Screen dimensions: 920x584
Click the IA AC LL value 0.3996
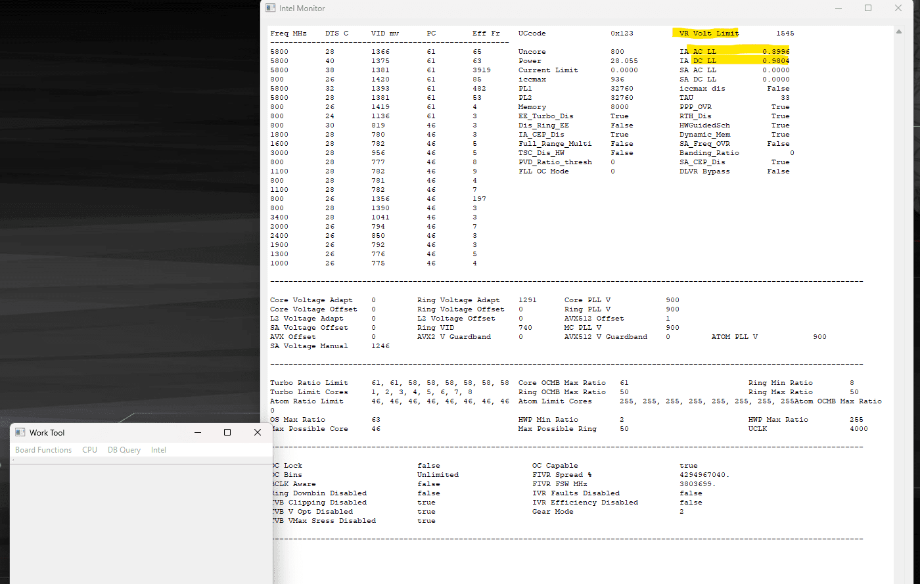tap(776, 51)
